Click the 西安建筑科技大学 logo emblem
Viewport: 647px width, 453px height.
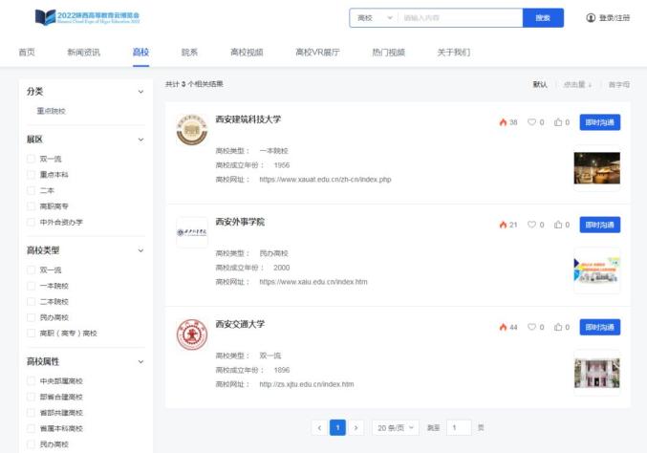(191, 130)
